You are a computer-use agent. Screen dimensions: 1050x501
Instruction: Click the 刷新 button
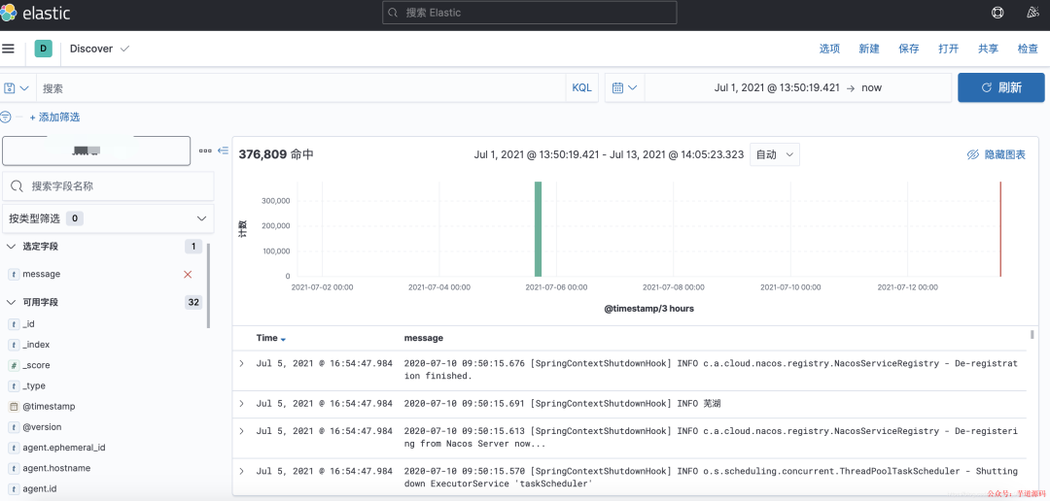(x=1001, y=87)
